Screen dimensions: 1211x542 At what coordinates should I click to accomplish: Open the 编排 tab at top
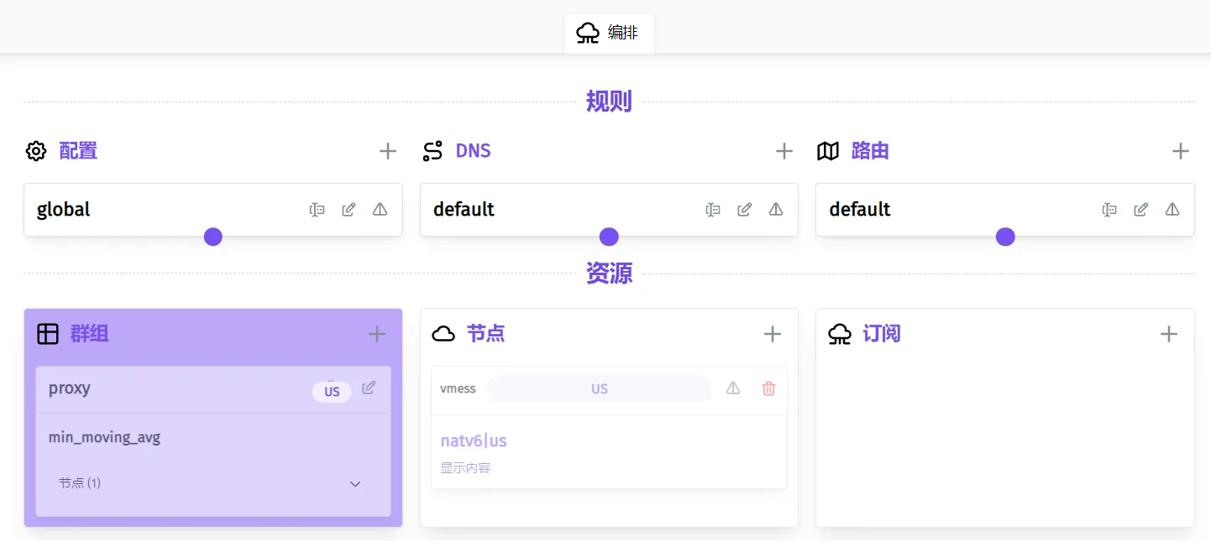coord(609,34)
